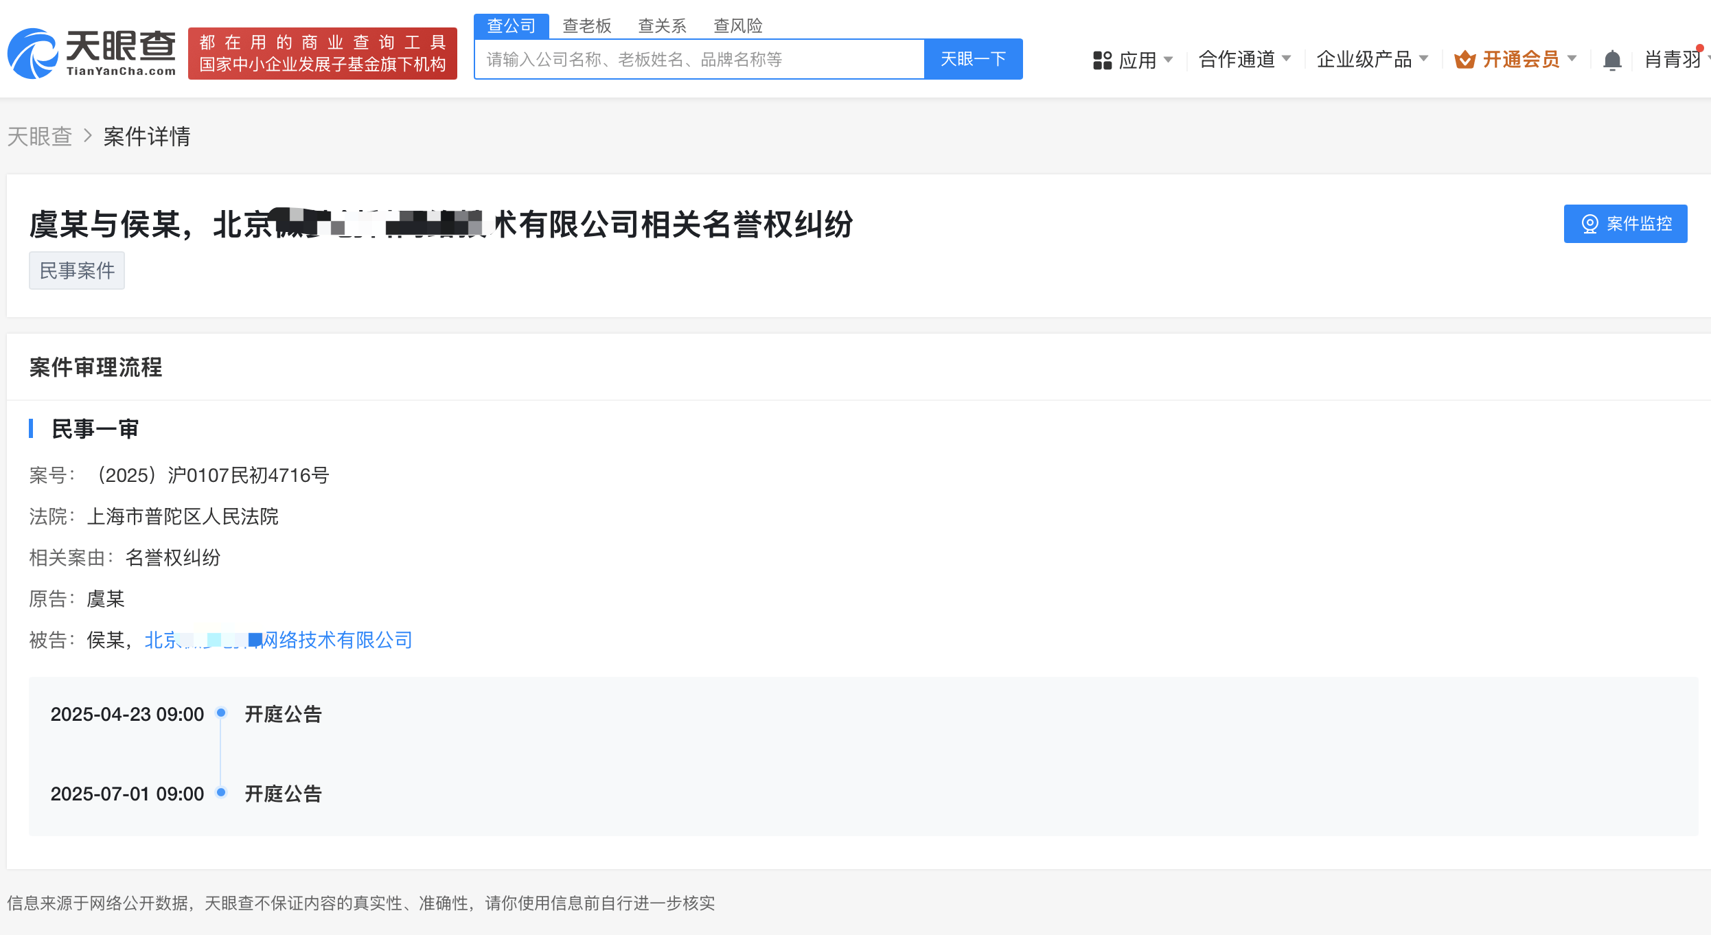The image size is (1711, 935).
Task: Click the notification bell icon
Action: point(1611,60)
